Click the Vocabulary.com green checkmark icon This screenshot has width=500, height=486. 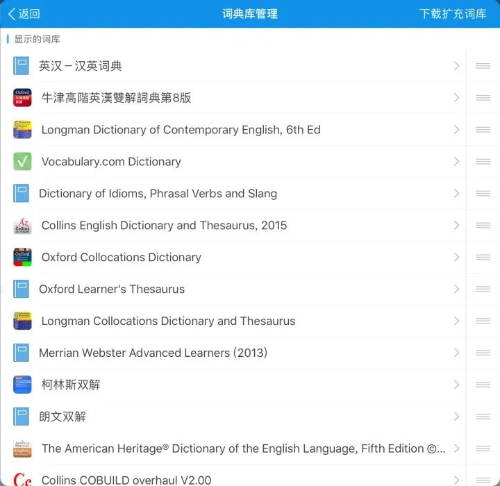22,161
